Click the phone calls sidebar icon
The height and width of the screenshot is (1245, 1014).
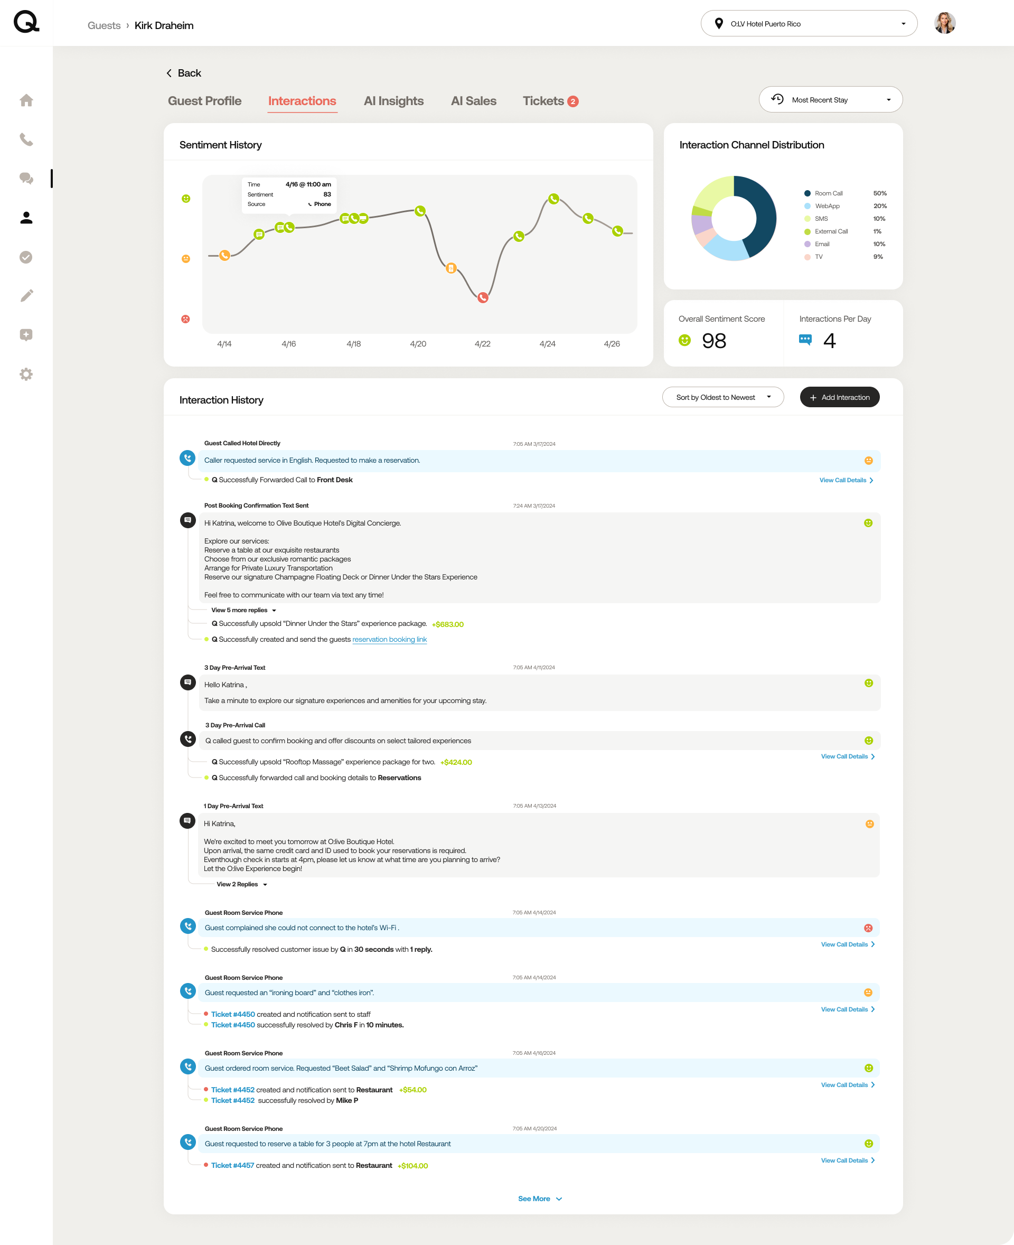coord(26,139)
